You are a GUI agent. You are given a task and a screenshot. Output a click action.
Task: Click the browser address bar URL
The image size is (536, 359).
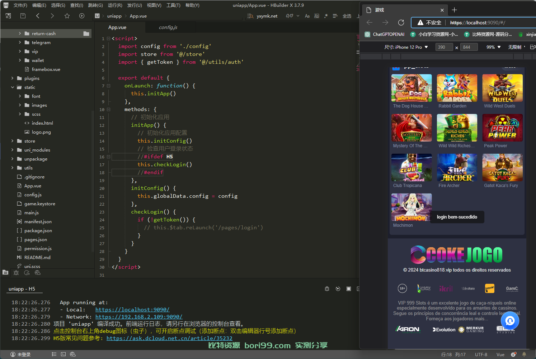point(478,23)
